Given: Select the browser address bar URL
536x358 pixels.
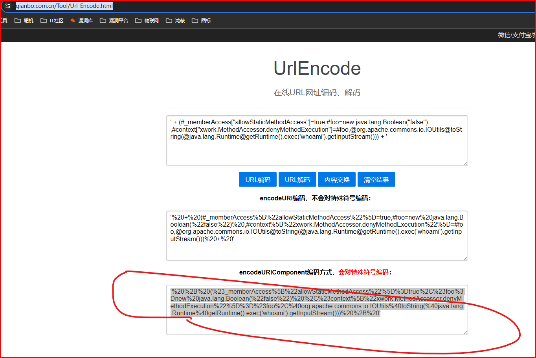Looking at the screenshot, I should click(x=64, y=6).
